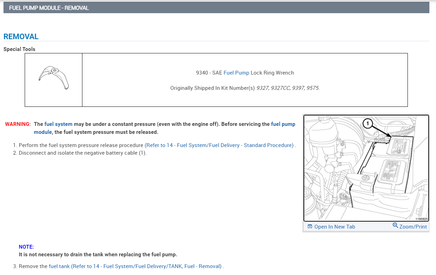Image resolution: width=436 pixels, height=275 pixels.
Task: Click the NOTE: label
Action: point(26,247)
